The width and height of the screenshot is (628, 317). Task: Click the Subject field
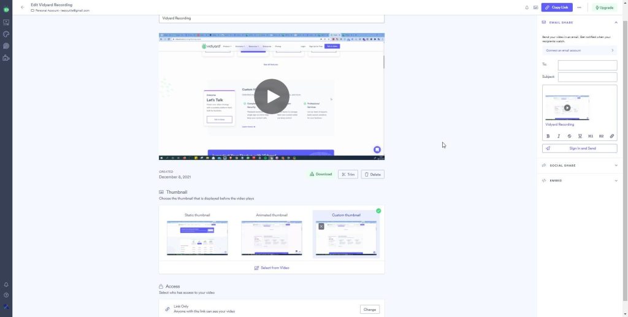click(x=587, y=77)
